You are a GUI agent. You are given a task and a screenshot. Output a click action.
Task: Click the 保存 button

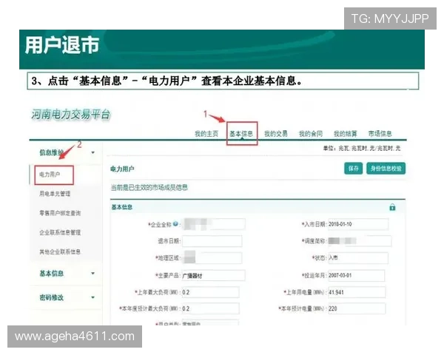[354, 169]
